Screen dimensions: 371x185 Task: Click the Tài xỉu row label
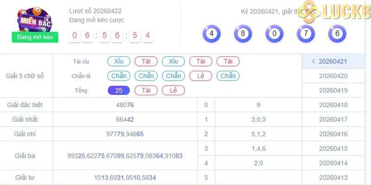click(81, 62)
